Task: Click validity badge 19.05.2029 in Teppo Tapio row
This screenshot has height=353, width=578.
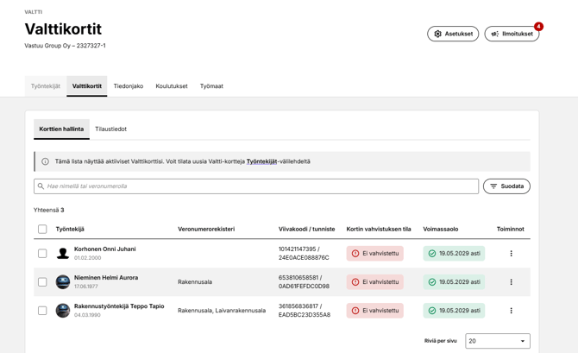Action: (454, 311)
